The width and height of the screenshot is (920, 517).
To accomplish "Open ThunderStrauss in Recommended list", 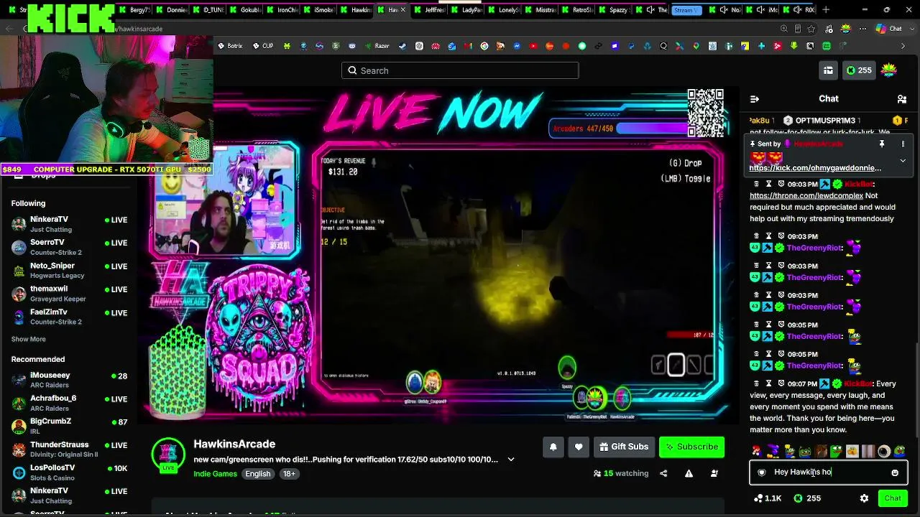I will click(69, 449).
